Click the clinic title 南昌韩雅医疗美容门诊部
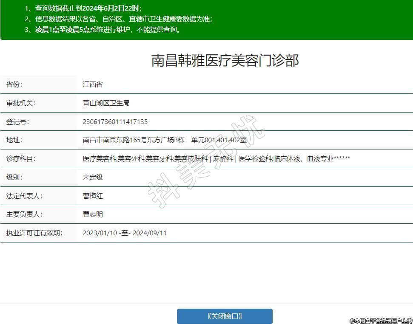413x324 pixels. [225, 61]
